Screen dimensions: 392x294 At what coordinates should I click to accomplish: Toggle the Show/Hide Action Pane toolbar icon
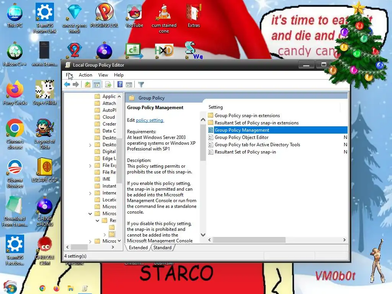pos(129,85)
